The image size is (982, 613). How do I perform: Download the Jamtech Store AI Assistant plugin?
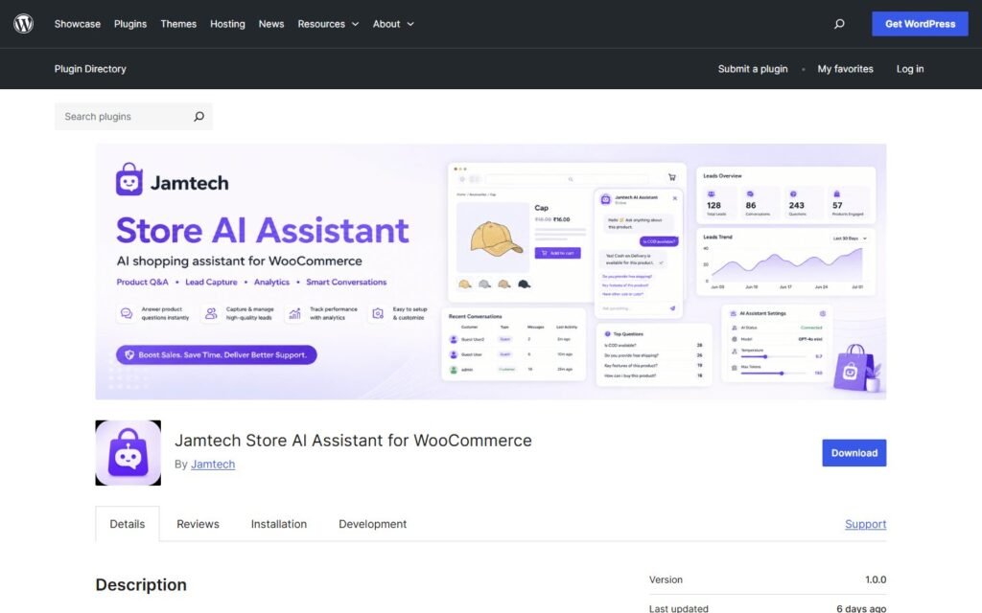(x=854, y=453)
